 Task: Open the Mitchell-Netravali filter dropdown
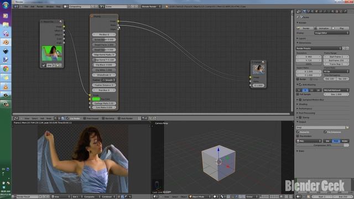[x=336, y=90]
